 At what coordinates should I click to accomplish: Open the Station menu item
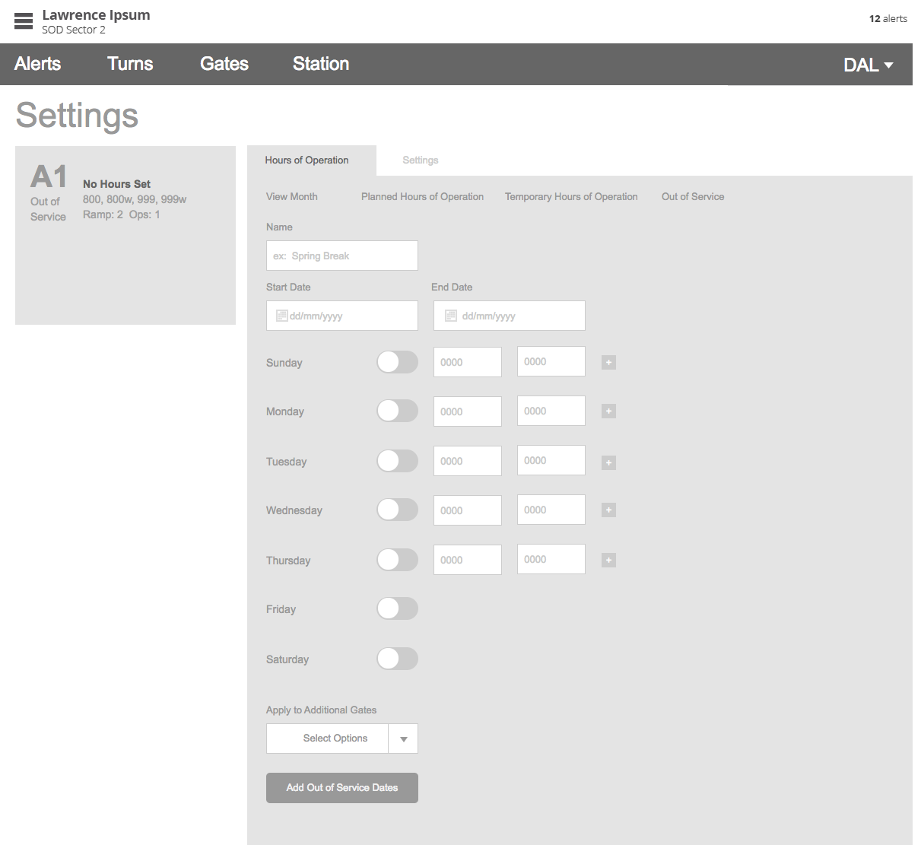(x=321, y=64)
